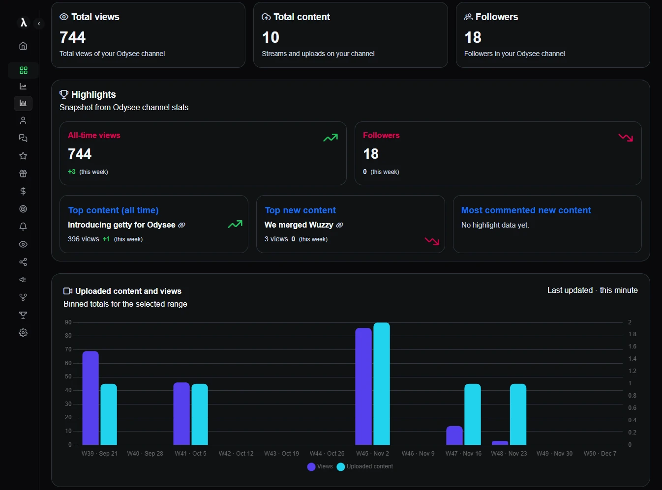Click the No highlight data yet message

coord(495,225)
